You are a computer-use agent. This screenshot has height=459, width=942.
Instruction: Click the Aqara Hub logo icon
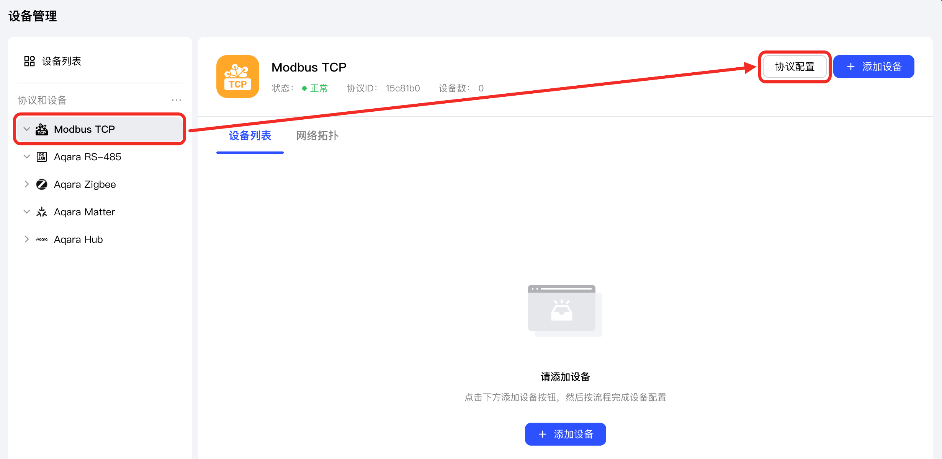point(42,239)
